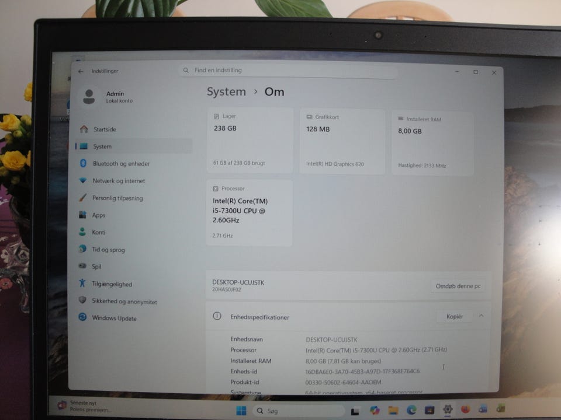Click the Konti person icon
The image size is (561, 420).
coord(82,232)
